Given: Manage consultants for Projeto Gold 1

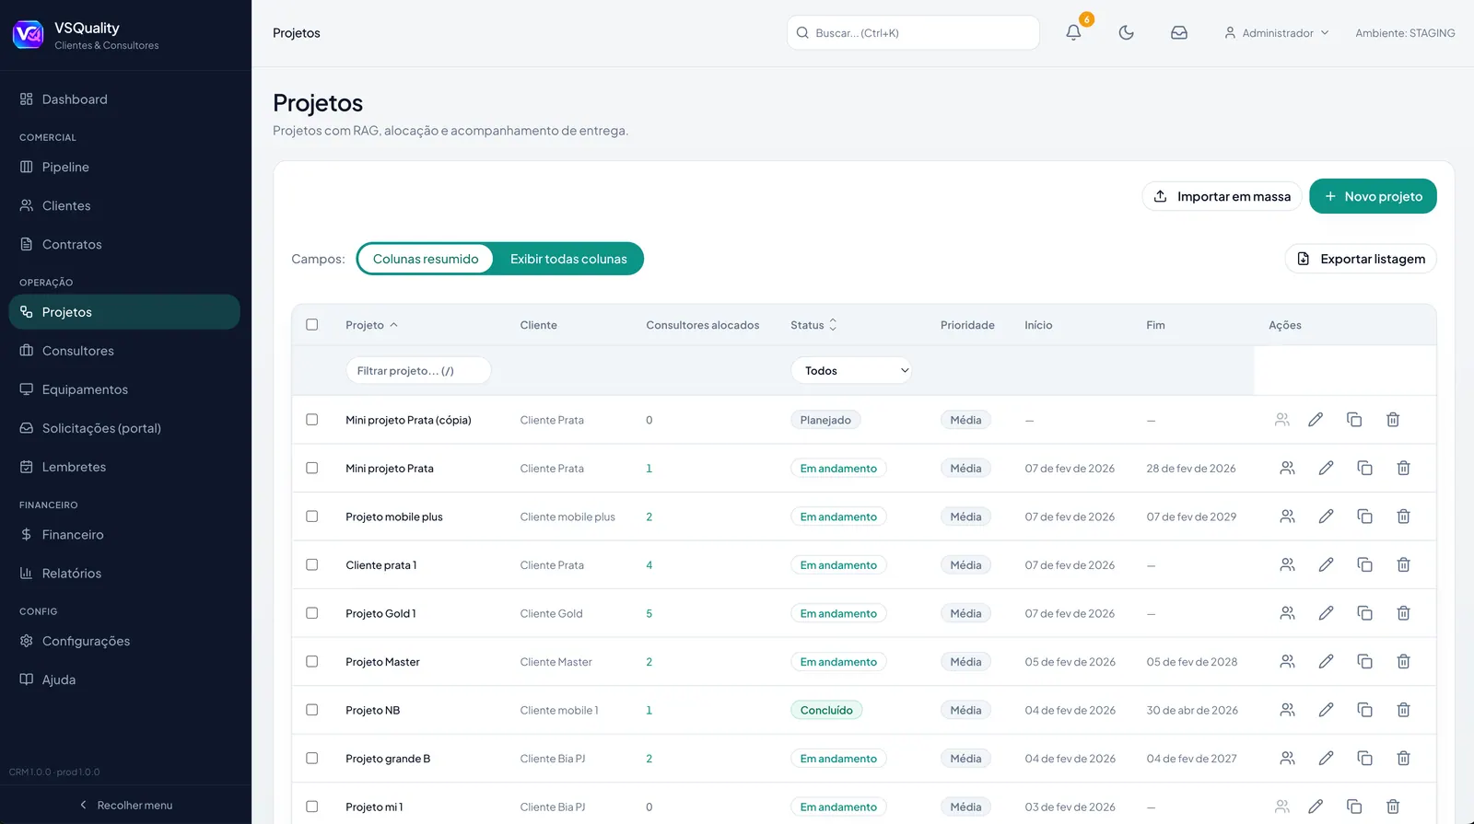Looking at the screenshot, I should [x=1287, y=613].
